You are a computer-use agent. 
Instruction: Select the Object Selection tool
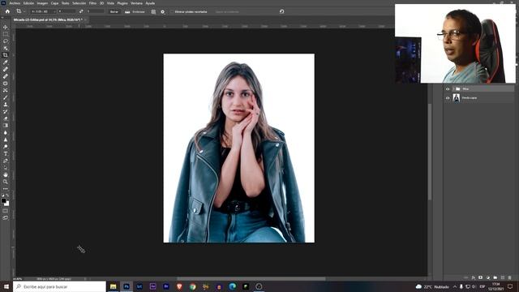6,48
